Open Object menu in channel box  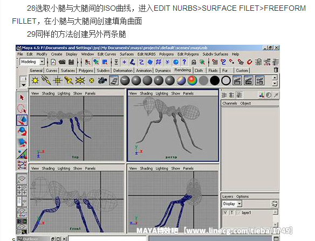tap(245, 103)
